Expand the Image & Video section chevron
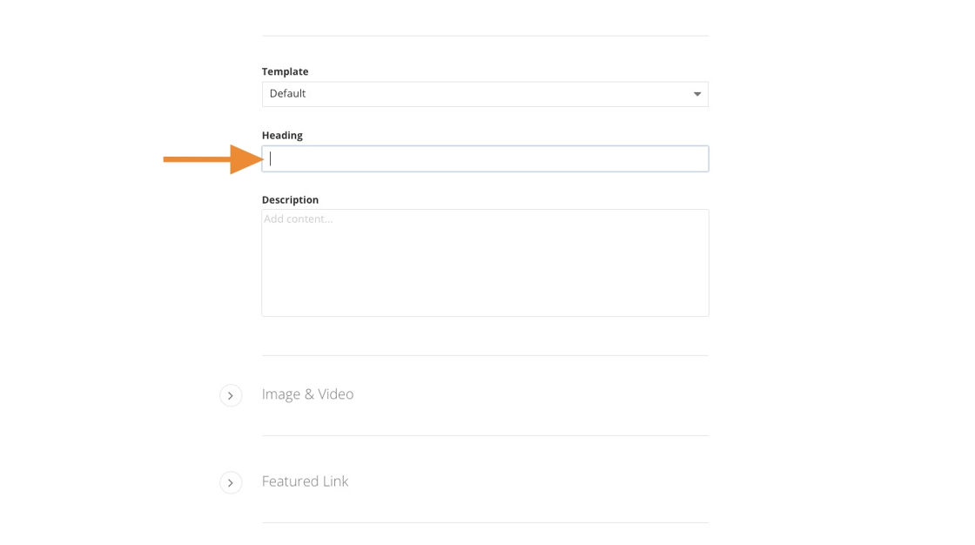 (231, 395)
